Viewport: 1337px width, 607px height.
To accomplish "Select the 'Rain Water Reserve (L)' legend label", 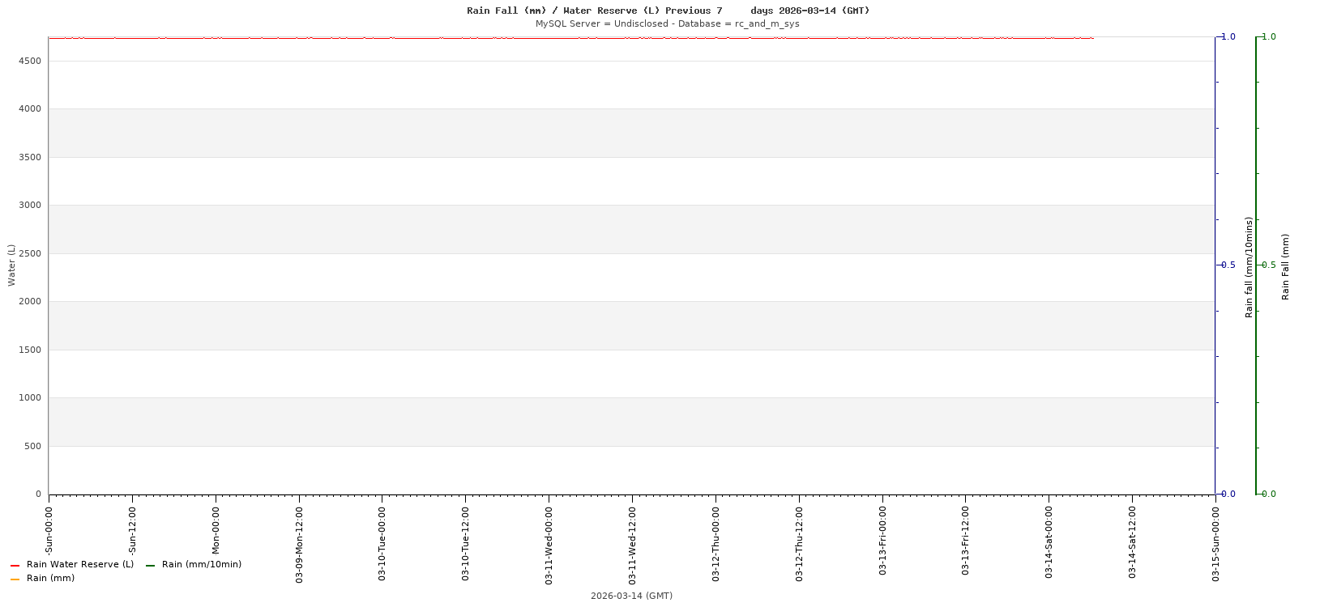I will point(79,565).
